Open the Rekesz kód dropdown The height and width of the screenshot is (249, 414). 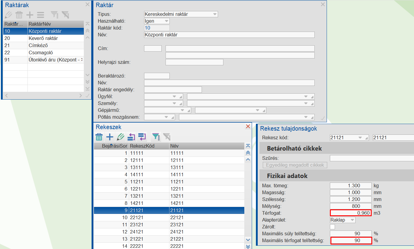[360, 138]
